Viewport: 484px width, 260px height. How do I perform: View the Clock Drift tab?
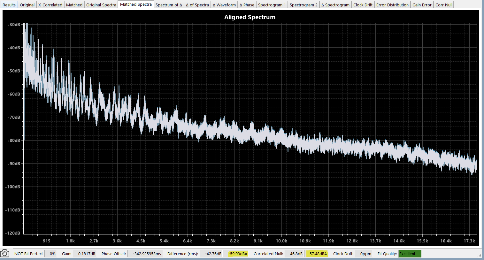pos(363,5)
